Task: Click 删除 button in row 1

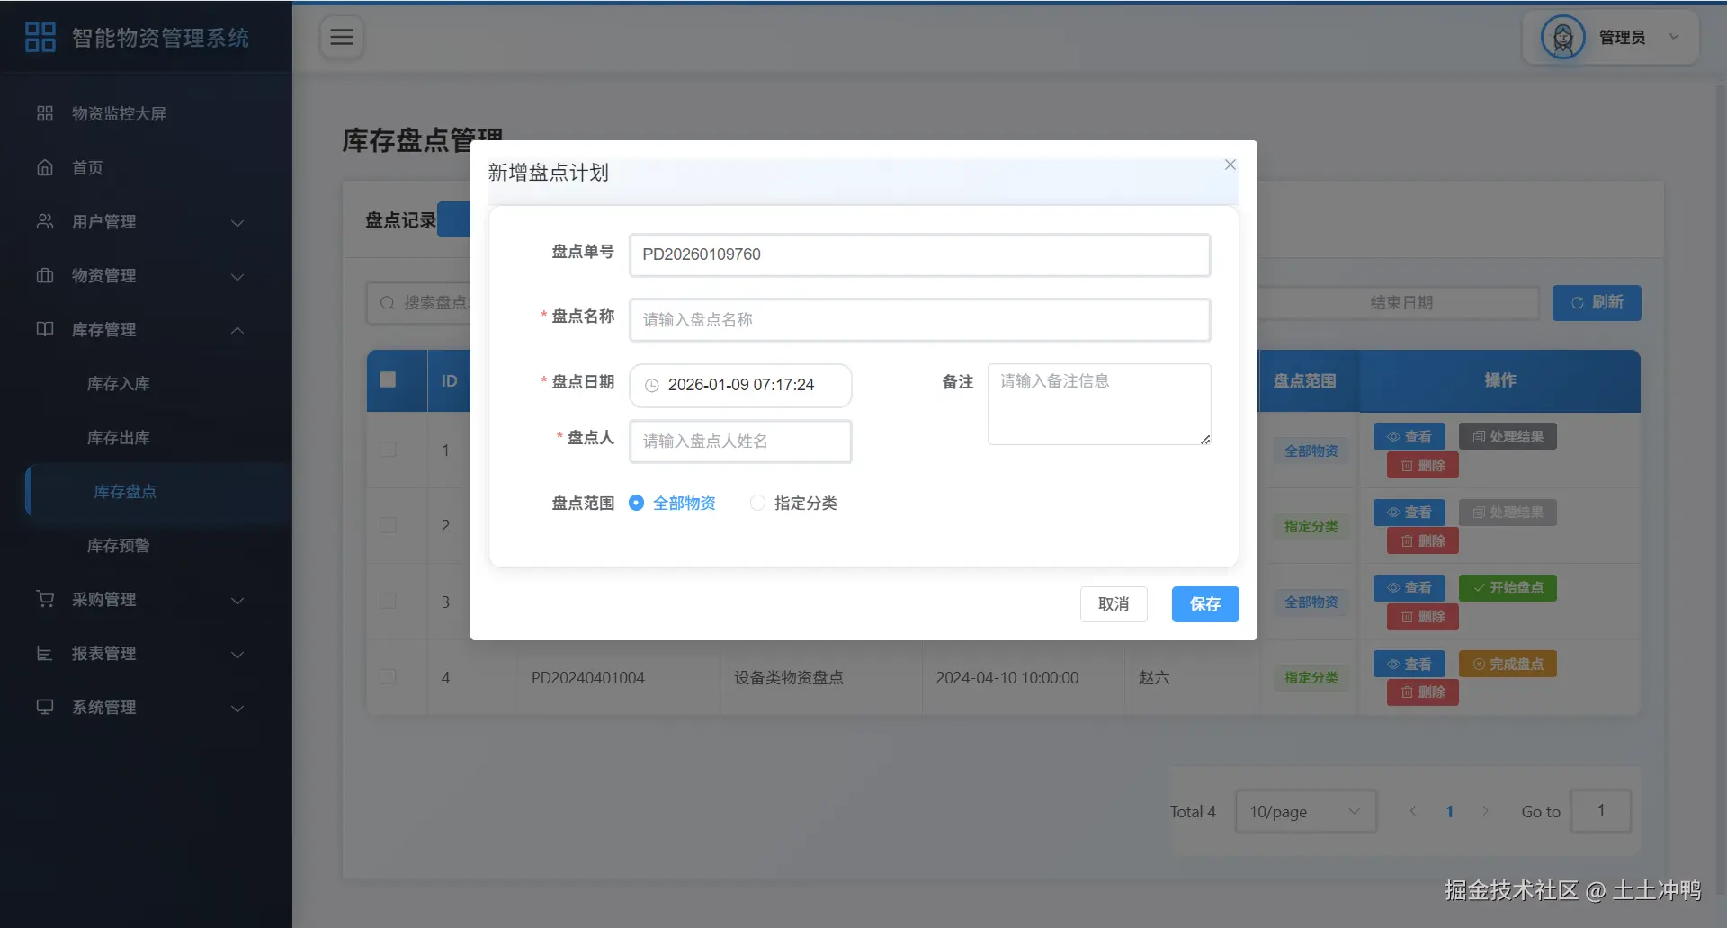Action: click(x=1423, y=465)
